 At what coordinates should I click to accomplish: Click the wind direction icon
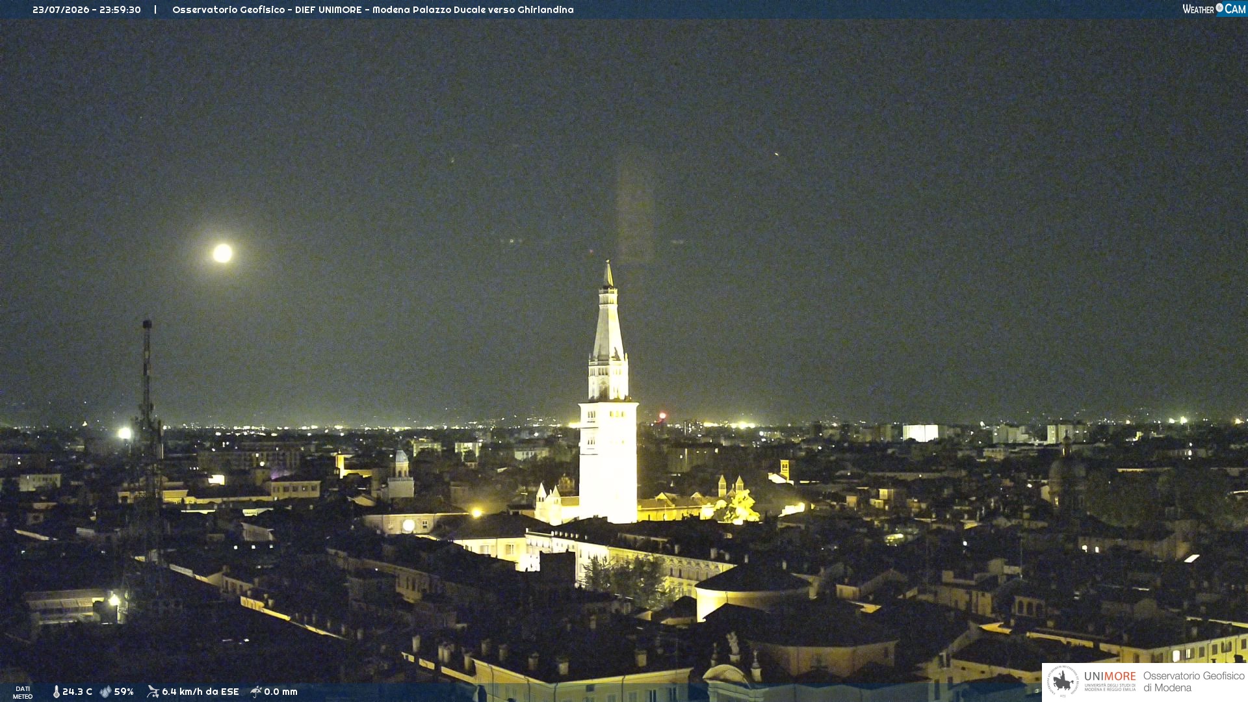click(153, 692)
